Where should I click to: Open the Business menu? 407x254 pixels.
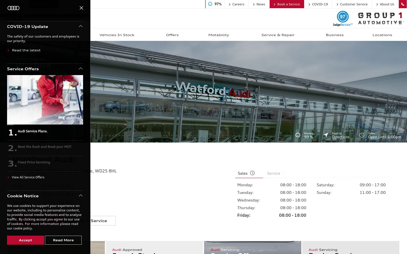point(335,35)
